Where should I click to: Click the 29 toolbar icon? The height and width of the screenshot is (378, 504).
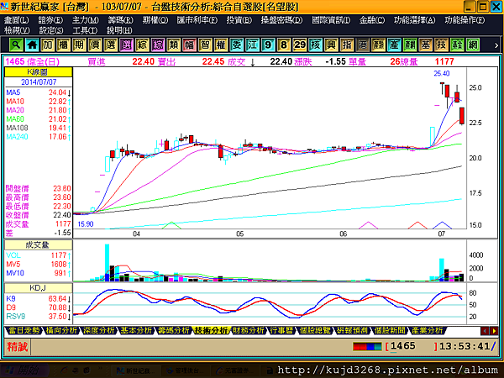pyautogui.click(x=300, y=45)
